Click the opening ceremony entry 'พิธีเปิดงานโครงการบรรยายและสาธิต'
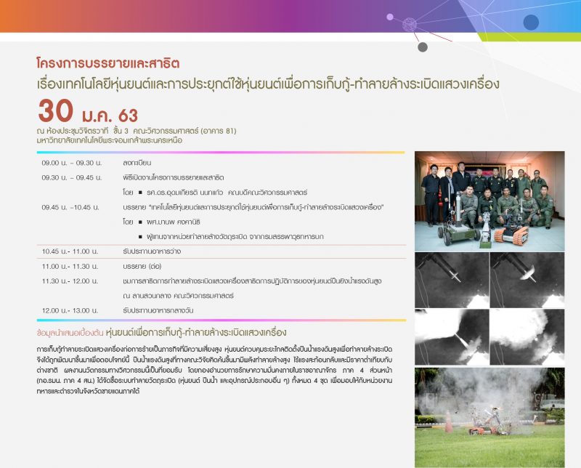 click(173, 177)
